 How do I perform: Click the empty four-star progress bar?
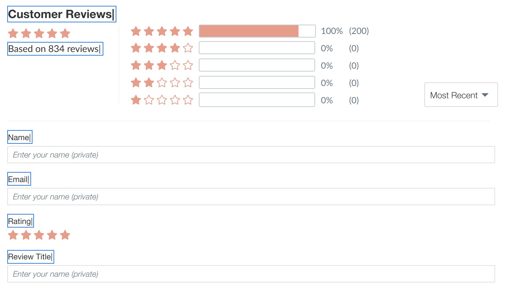pos(257,48)
